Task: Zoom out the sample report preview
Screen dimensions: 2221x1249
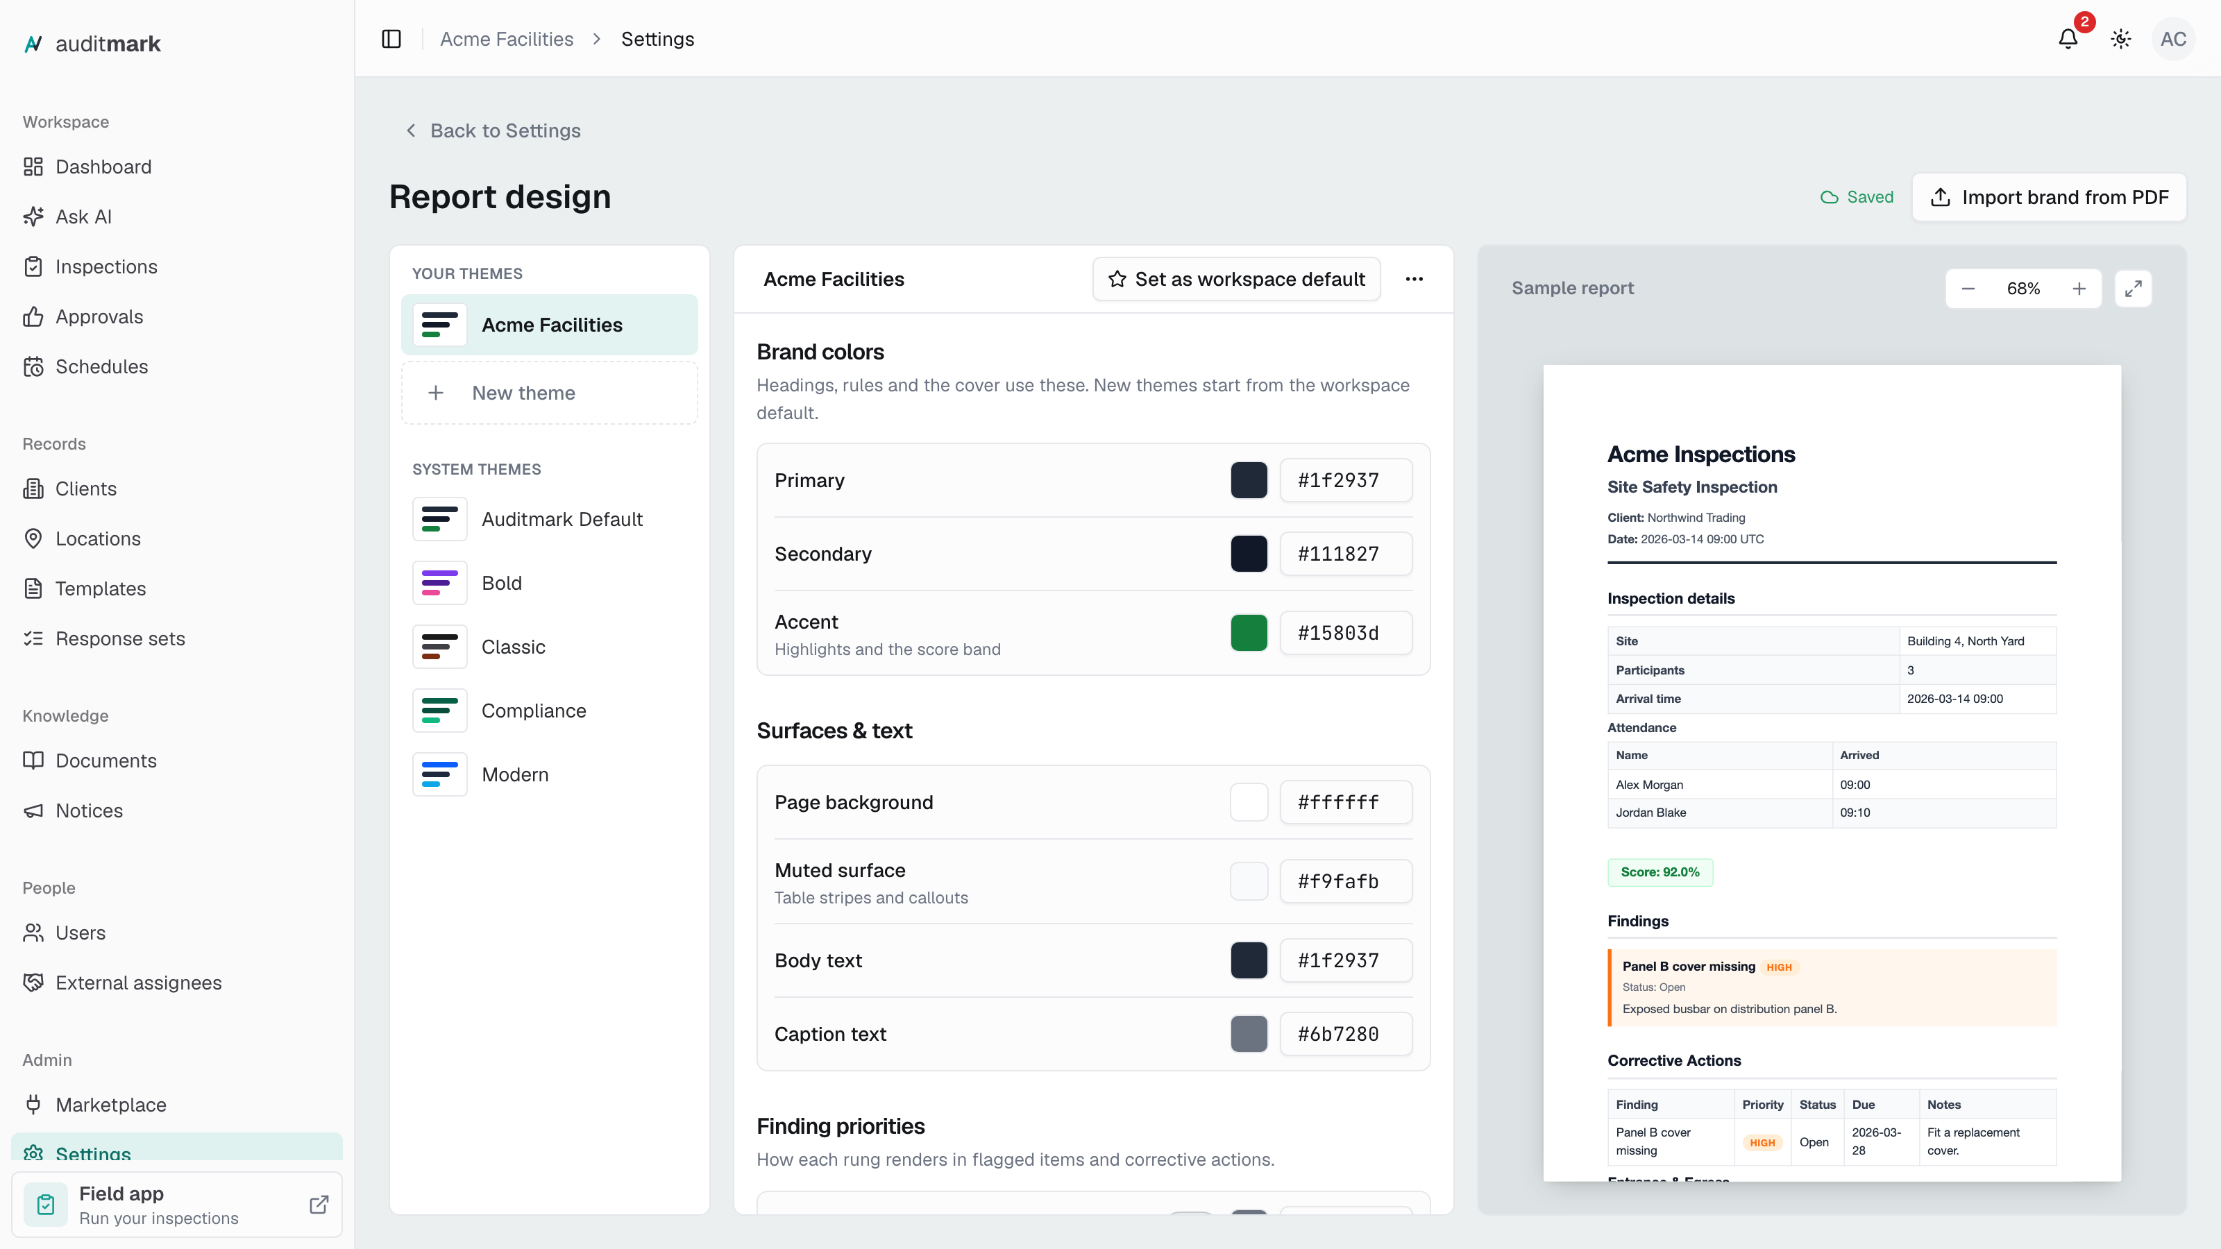Action: point(1968,289)
